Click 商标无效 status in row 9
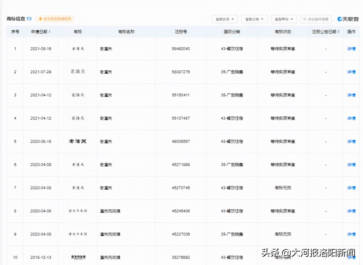This screenshot has height=265, width=363. 283,234
